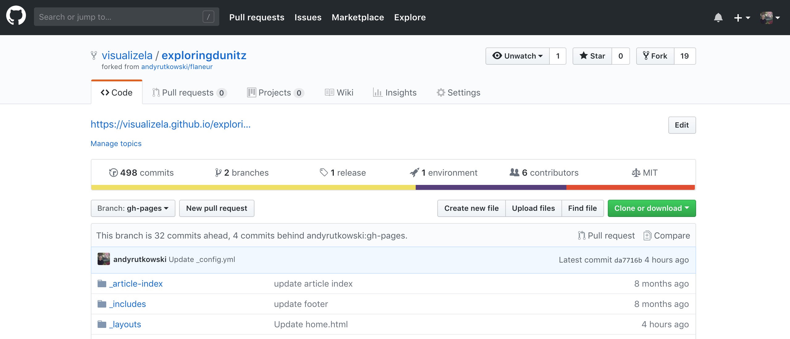Click the MIT license scale icon
The height and width of the screenshot is (339, 790).
click(636, 173)
